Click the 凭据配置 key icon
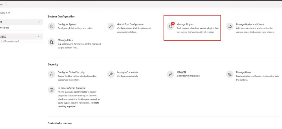Viewport: 282px width, 129px height. 170,74
